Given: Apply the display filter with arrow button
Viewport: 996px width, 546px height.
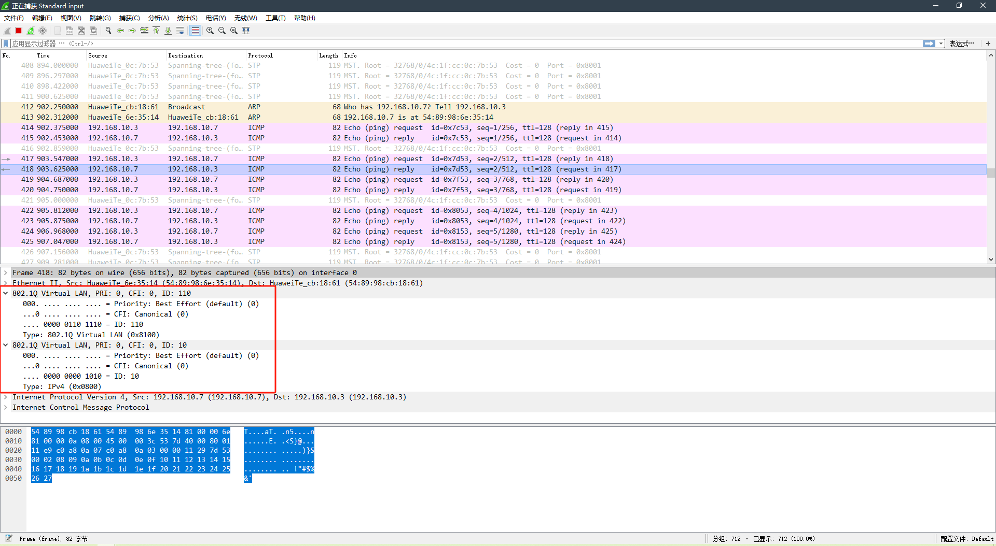Looking at the screenshot, I should pyautogui.click(x=929, y=44).
